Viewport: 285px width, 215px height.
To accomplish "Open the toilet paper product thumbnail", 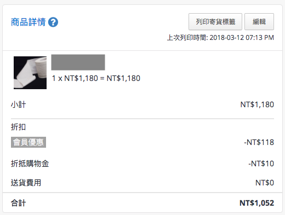I will 30,73.
